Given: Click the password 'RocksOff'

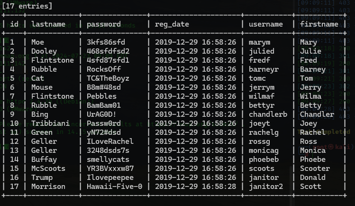Looking at the screenshot, I should [x=103, y=69].
